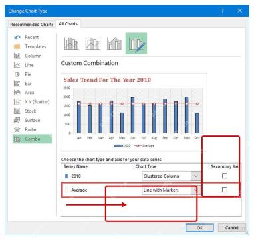Choose the Combo chart icon in sidebar

(x=17, y=139)
